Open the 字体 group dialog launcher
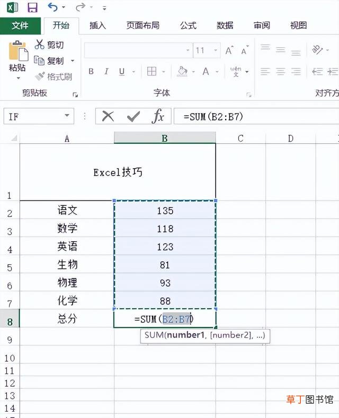The image size is (339, 418). click(249, 94)
